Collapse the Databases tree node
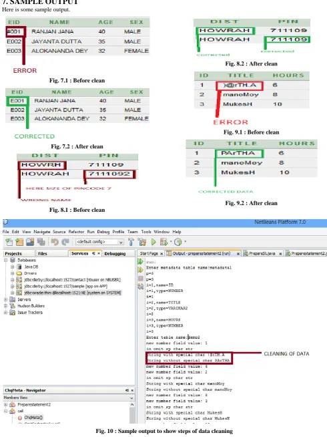Screen dimensions: 327x437 [5, 260]
